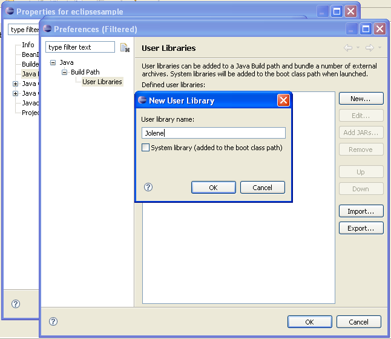This screenshot has height=339, width=391.
Task: Maximize the Preferences (Filtered) window
Action: point(366,29)
